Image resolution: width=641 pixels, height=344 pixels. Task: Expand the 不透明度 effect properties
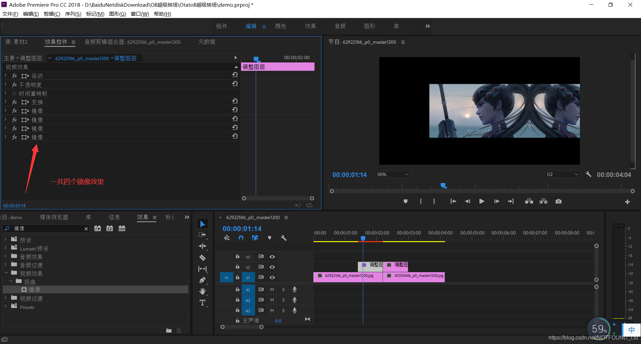(x=6, y=84)
